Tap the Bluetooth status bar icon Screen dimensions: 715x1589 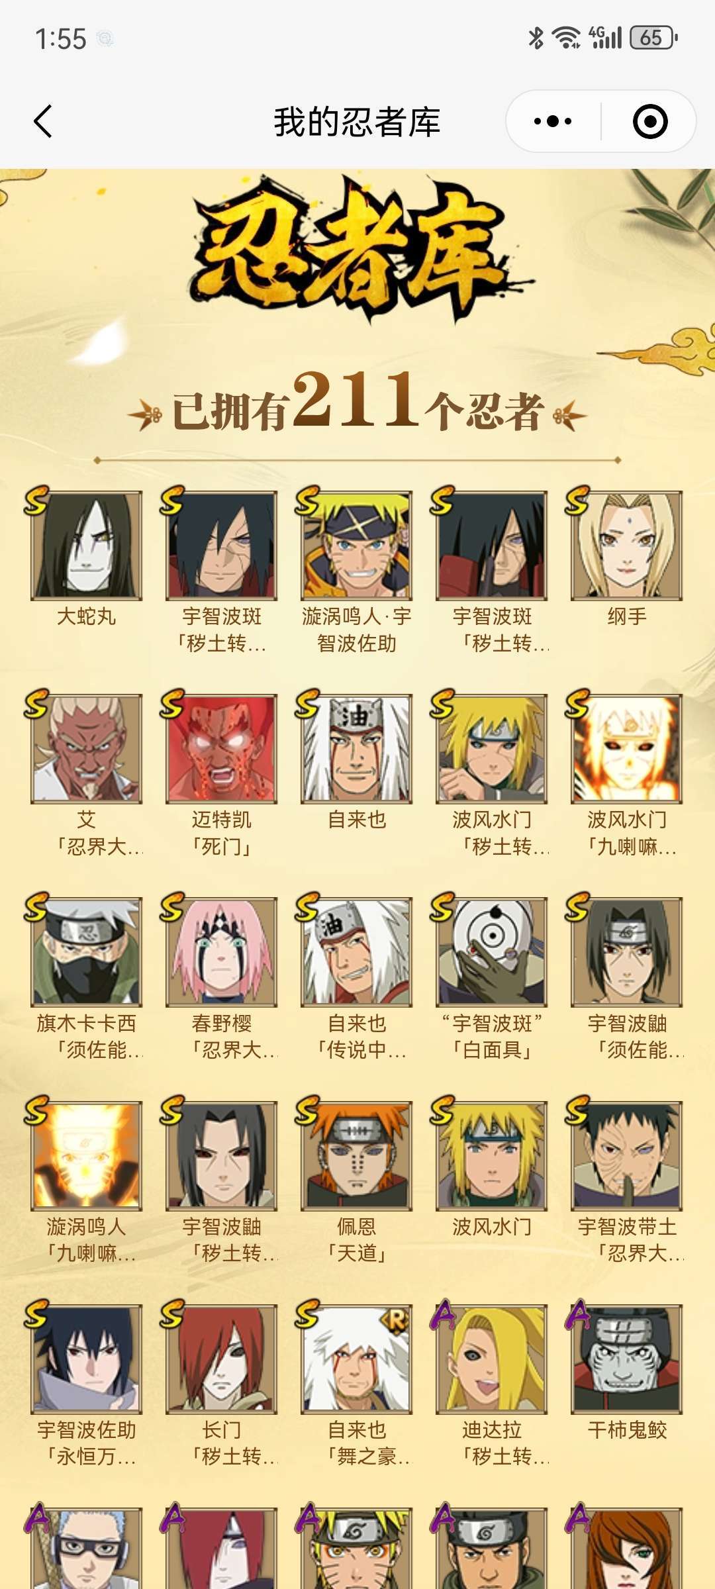[x=536, y=38]
